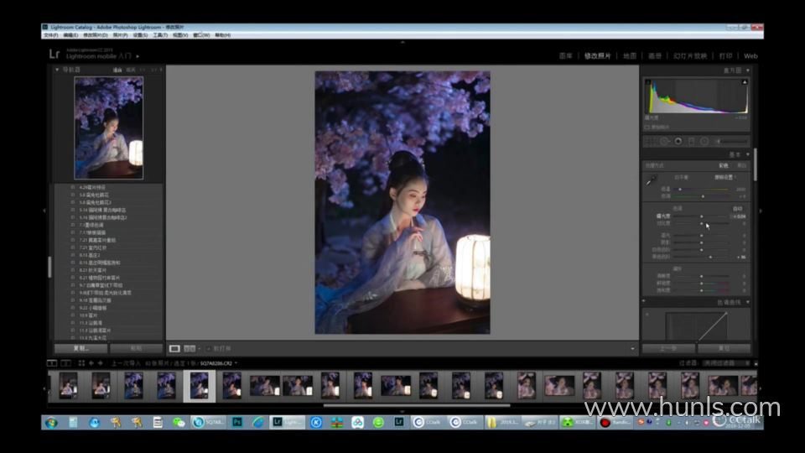Viewport: 805px width, 453px height.
Task: Open the Help menu
Action: pos(222,35)
